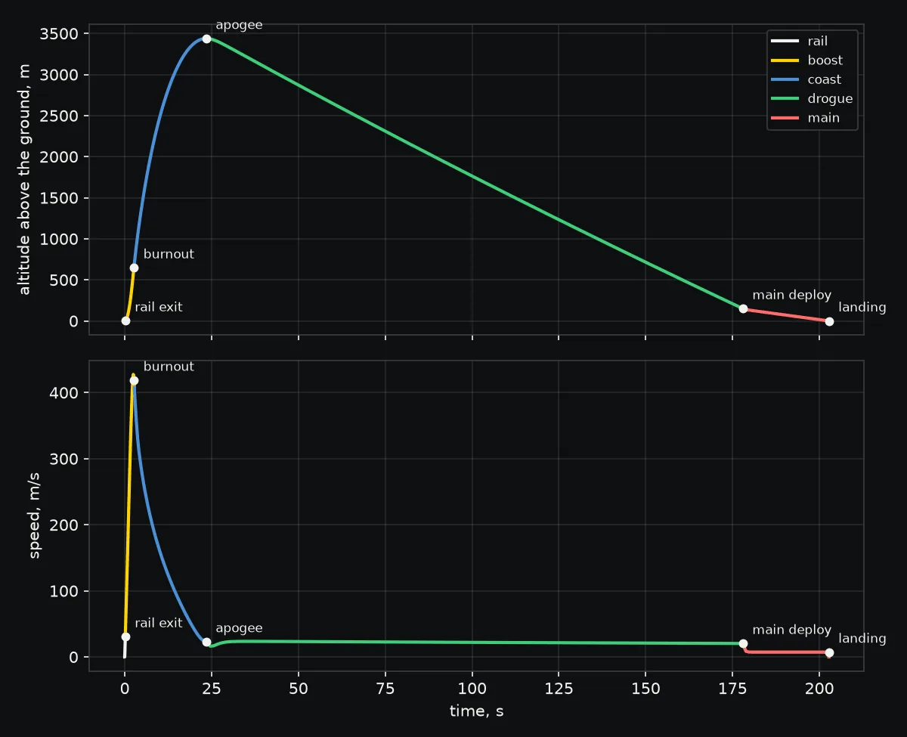Click the yellow boost legend line swatch

click(784, 60)
